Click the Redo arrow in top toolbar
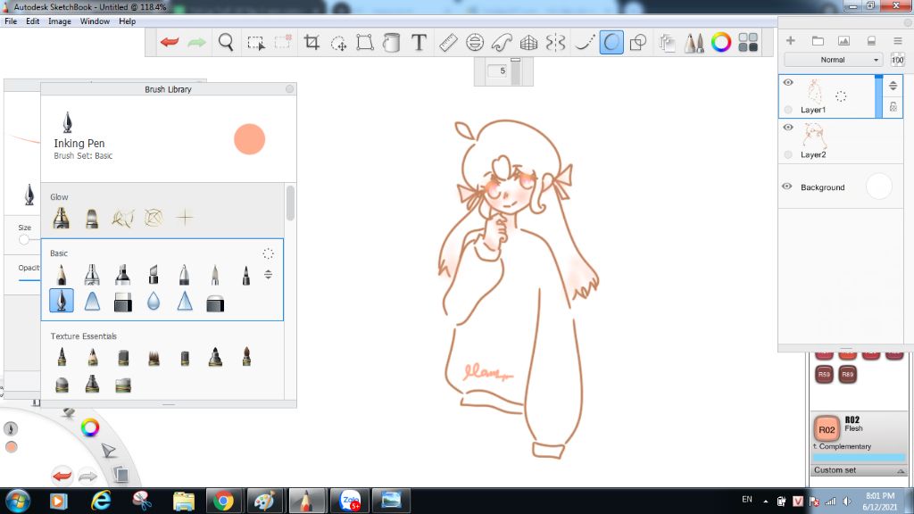 (197, 42)
